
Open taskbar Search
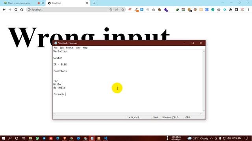pyautogui.click(x=10, y=138)
